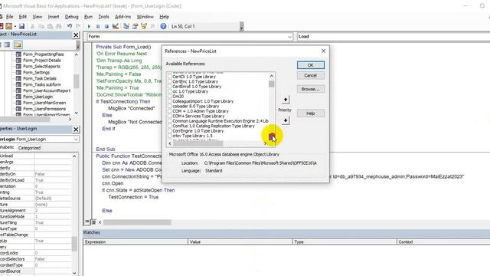Open the Add-Ins menu
The image size is (490, 276).
(122, 17)
